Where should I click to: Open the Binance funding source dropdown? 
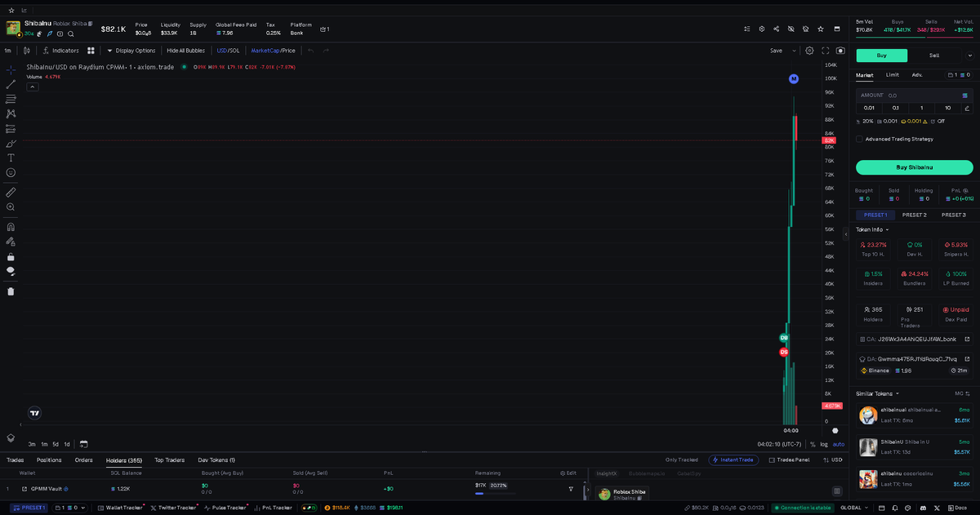tap(877, 371)
